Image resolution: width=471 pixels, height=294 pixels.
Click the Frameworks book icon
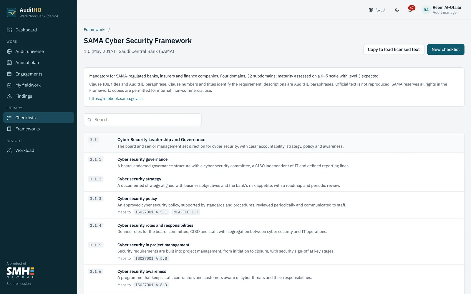9,129
